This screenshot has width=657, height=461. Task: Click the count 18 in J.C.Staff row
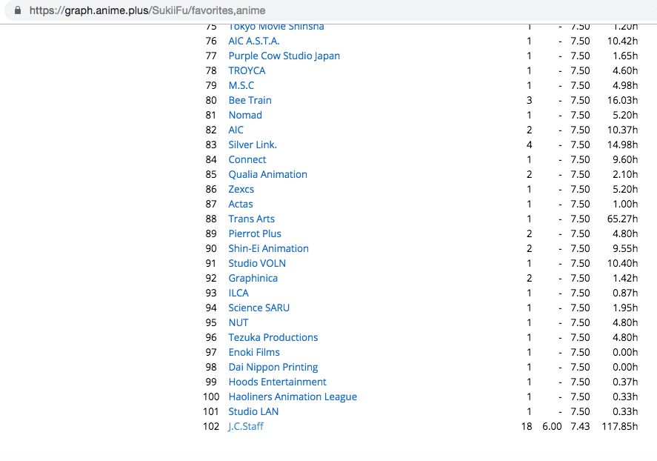pyautogui.click(x=527, y=427)
